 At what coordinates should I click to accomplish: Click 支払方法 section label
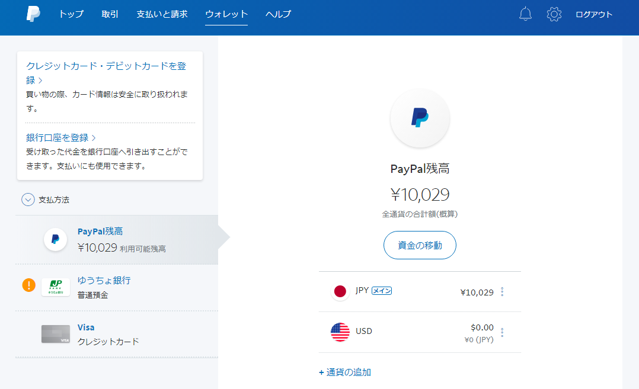54,200
